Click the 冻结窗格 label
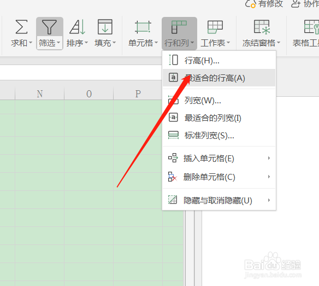The height and width of the screenshot is (286, 319). pyautogui.click(x=259, y=43)
